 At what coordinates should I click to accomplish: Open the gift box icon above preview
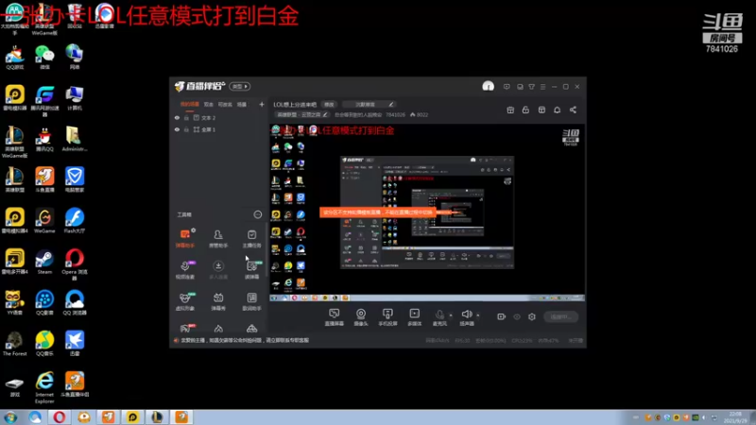pos(510,110)
